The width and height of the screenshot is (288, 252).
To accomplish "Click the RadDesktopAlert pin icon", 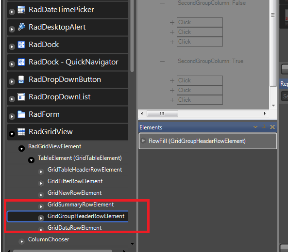I will pyautogui.click(x=21, y=27).
